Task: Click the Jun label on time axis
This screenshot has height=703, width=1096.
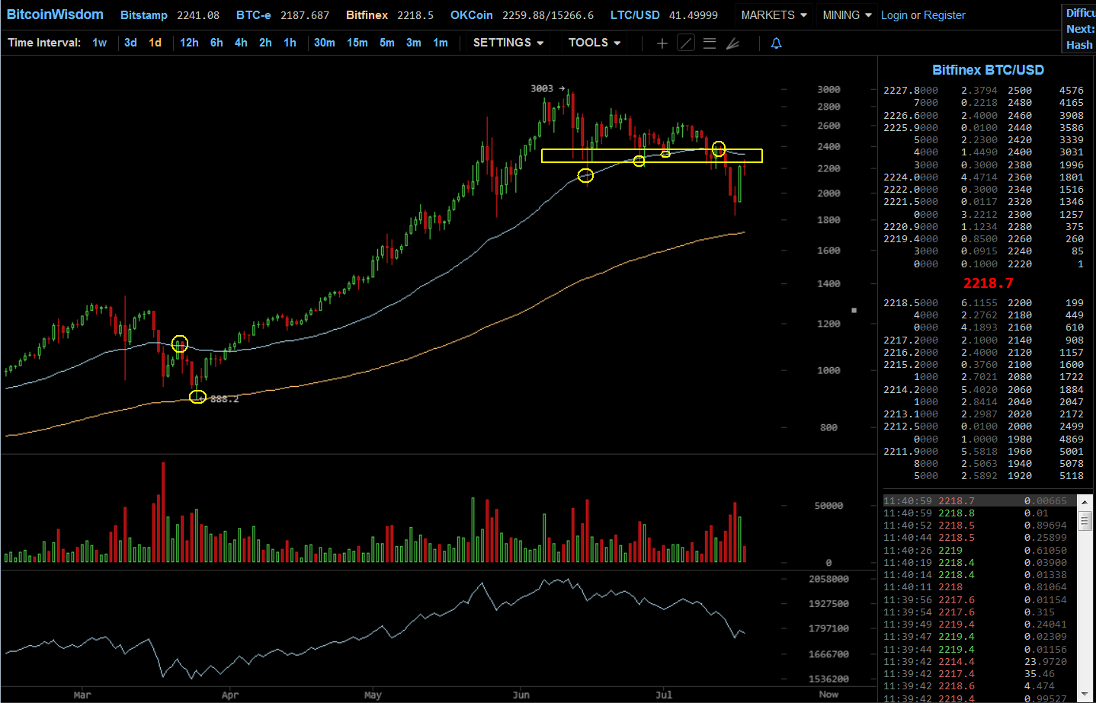Action: (x=521, y=695)
